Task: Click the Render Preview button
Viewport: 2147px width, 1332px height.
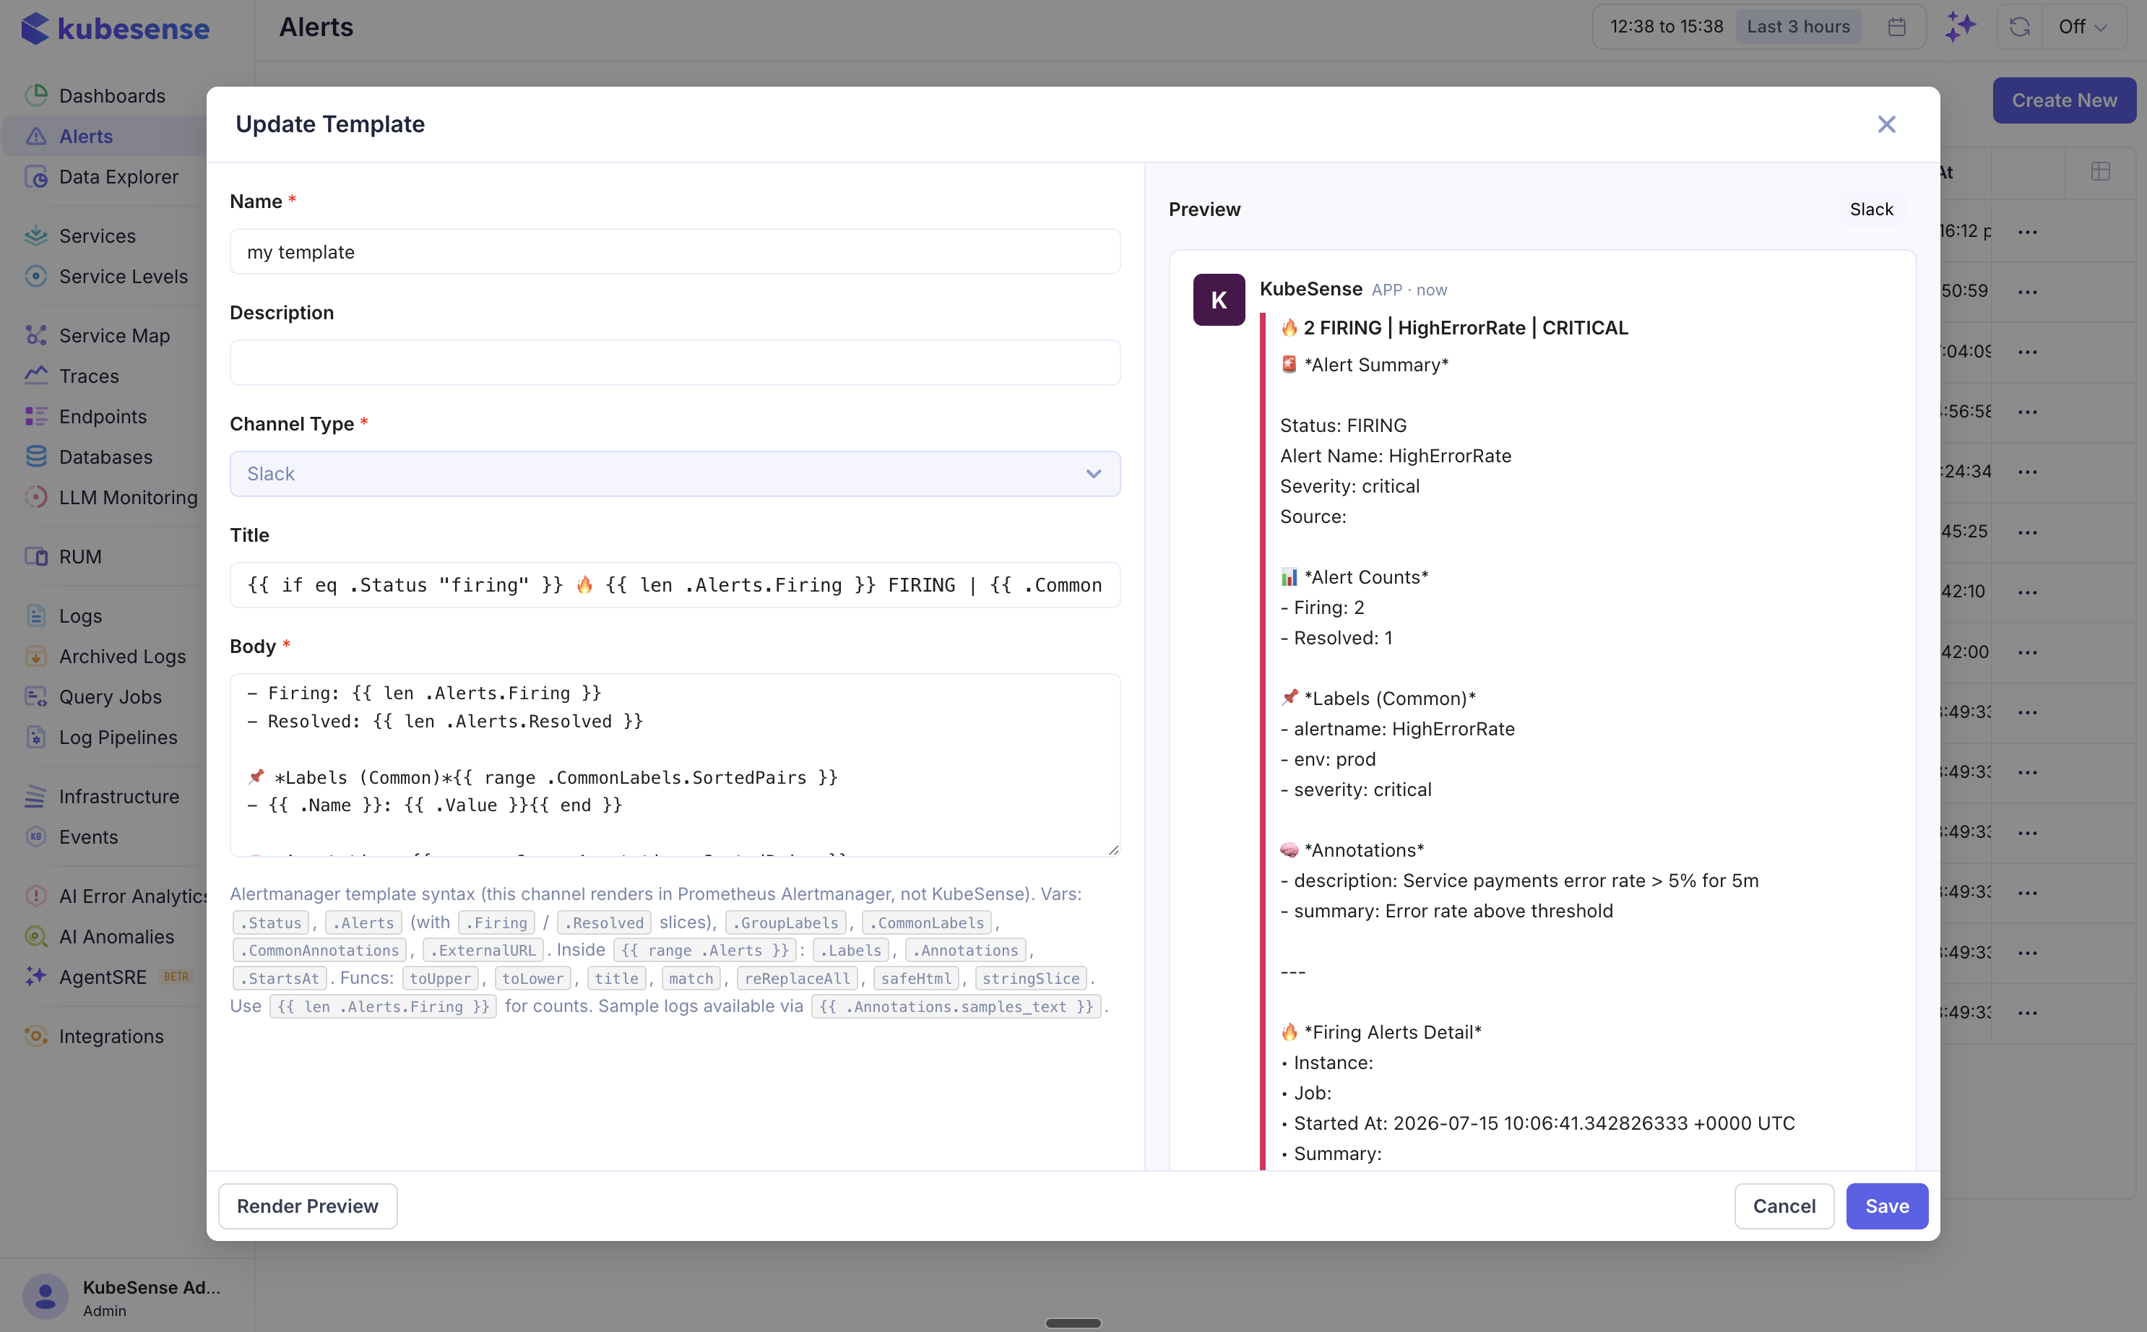Action: (x=308, y=1205)
